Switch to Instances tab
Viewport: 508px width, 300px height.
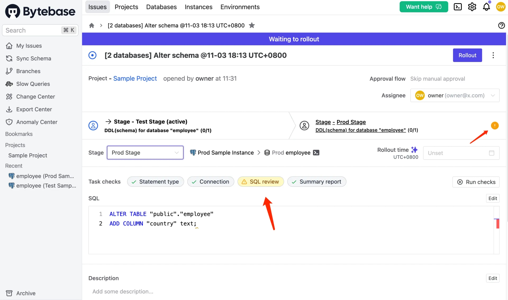[198, 7]
